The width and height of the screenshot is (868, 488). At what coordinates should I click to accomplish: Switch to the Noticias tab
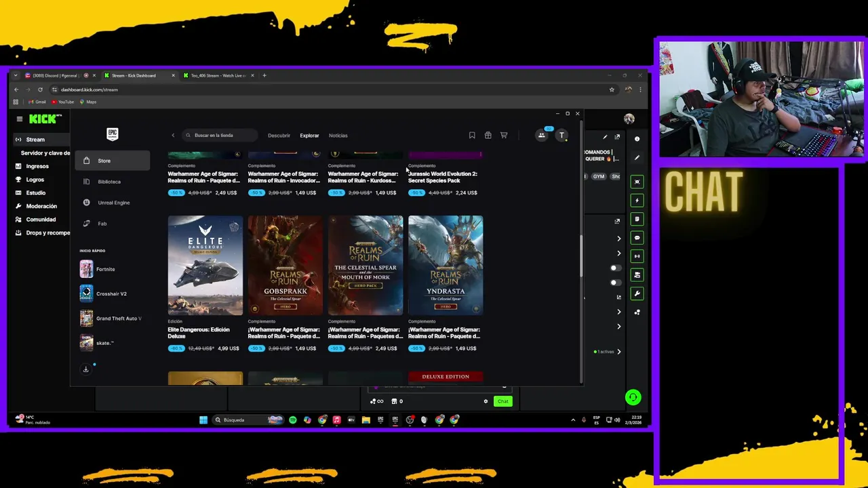tap(338, 136)
